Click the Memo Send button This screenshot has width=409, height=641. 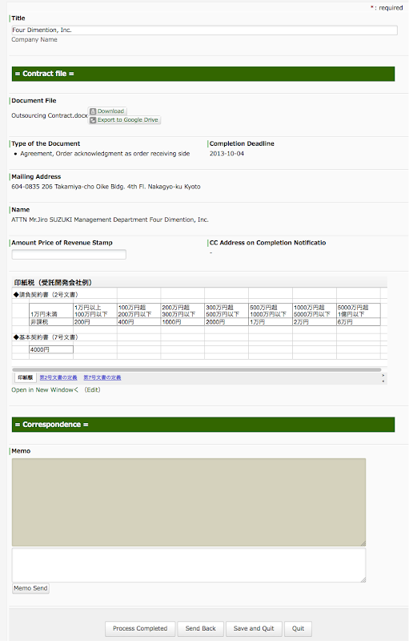pyautogui.click(x=30, y=588)
